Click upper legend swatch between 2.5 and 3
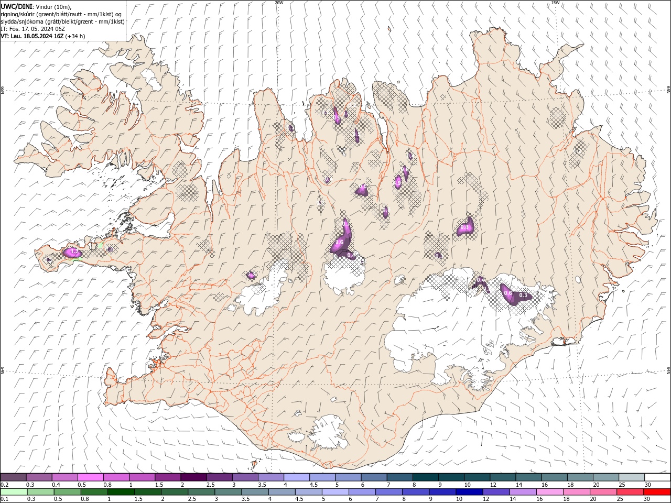This screenshot has width=671, height=503. (219, 477)
